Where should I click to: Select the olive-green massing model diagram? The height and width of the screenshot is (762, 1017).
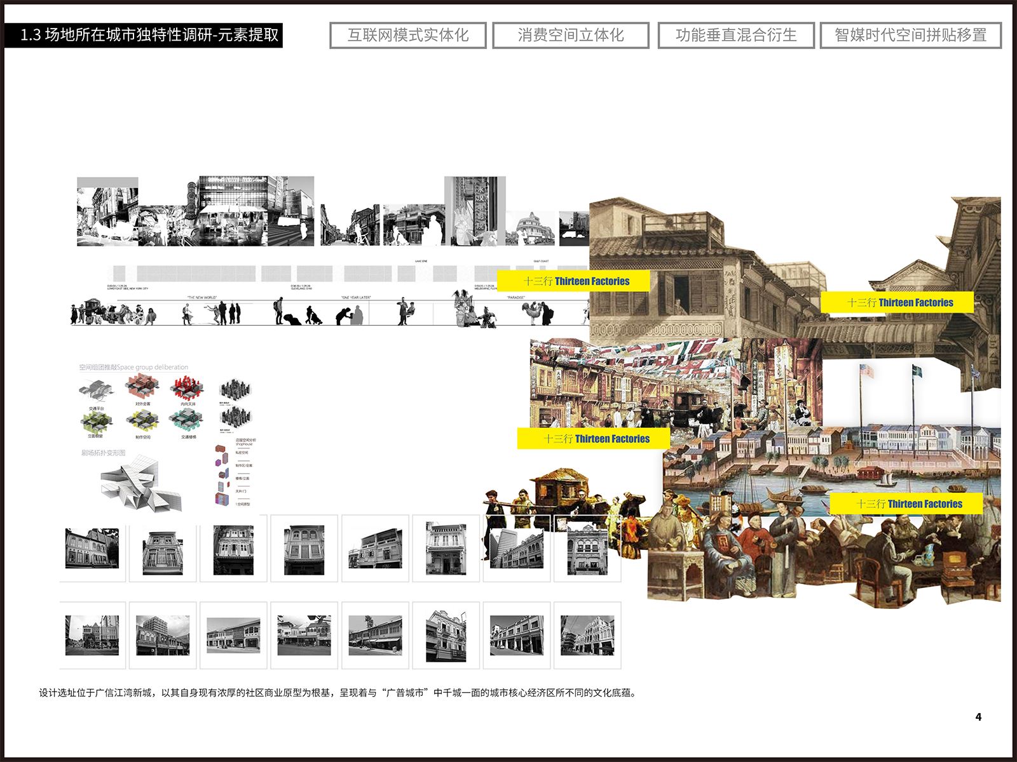tap(96, 421)
